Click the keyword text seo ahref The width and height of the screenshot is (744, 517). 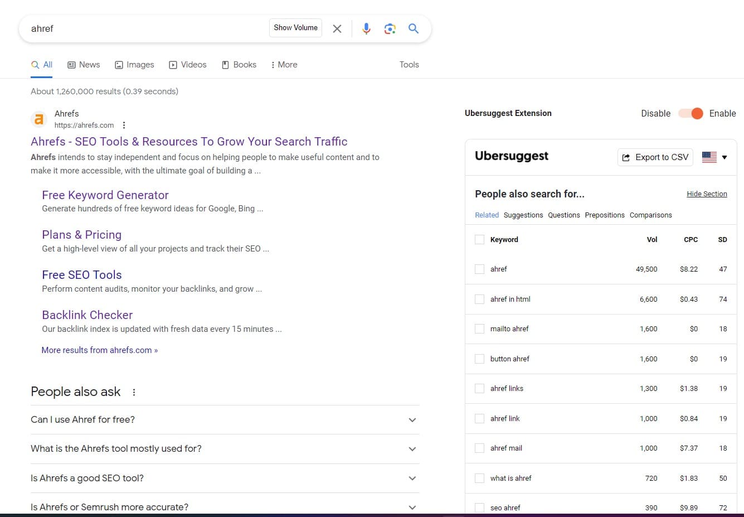tap(505, 508)
